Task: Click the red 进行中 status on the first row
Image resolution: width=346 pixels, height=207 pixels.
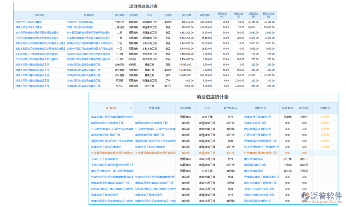Action: point(325,117)
